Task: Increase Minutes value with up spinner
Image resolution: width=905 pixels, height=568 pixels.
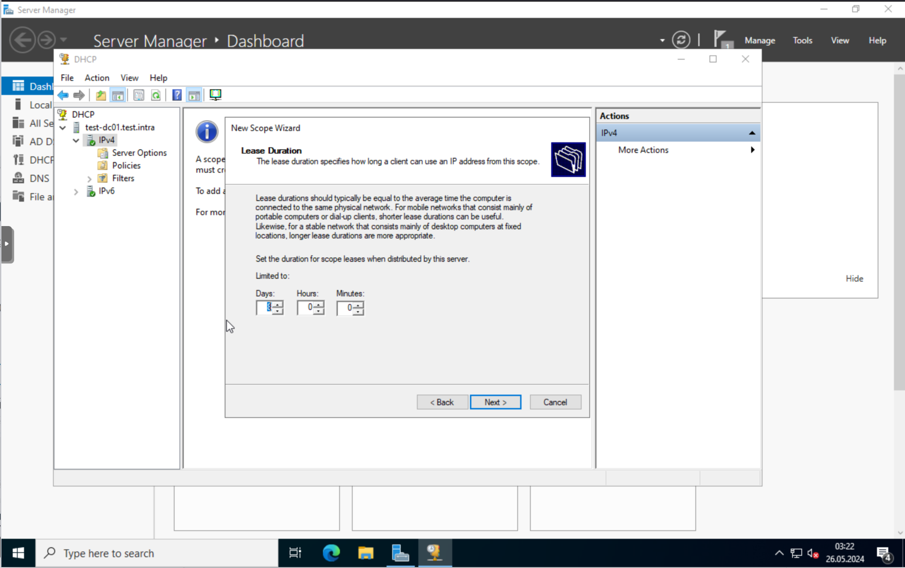Action: 359,305
